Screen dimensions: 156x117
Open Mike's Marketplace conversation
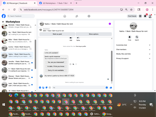coord(17,41)
